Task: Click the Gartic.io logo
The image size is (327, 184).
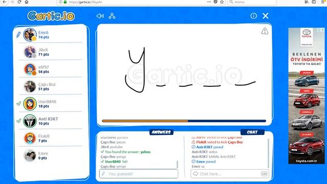Action: coord(51,16)
